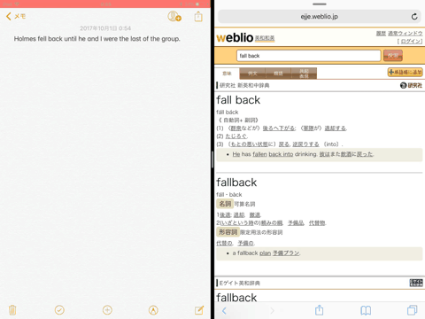Focus the weblio search field containing fall back

click(308, 56)
